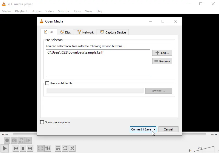The width and height of the screenshot is (219, 153).
Task: Stop playback with the square button
Action: [x=23, y=148]
